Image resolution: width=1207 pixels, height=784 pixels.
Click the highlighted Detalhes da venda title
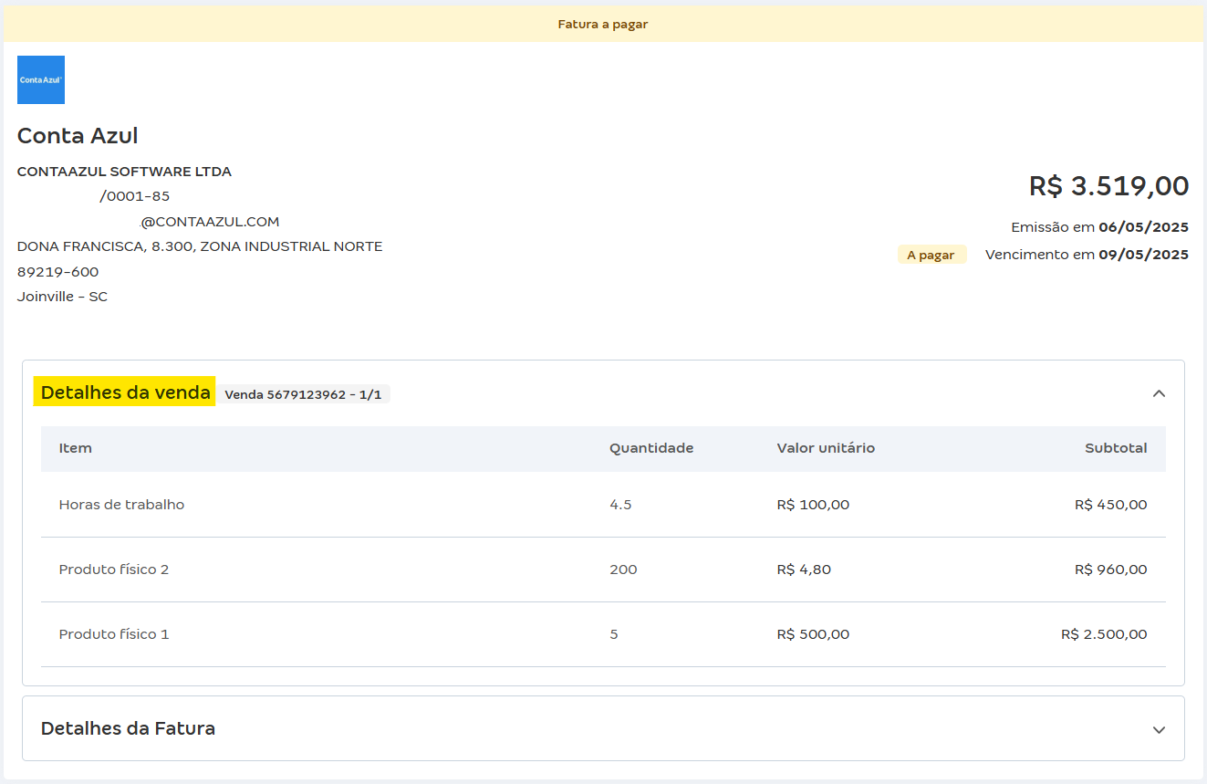[x=125, y=392]
